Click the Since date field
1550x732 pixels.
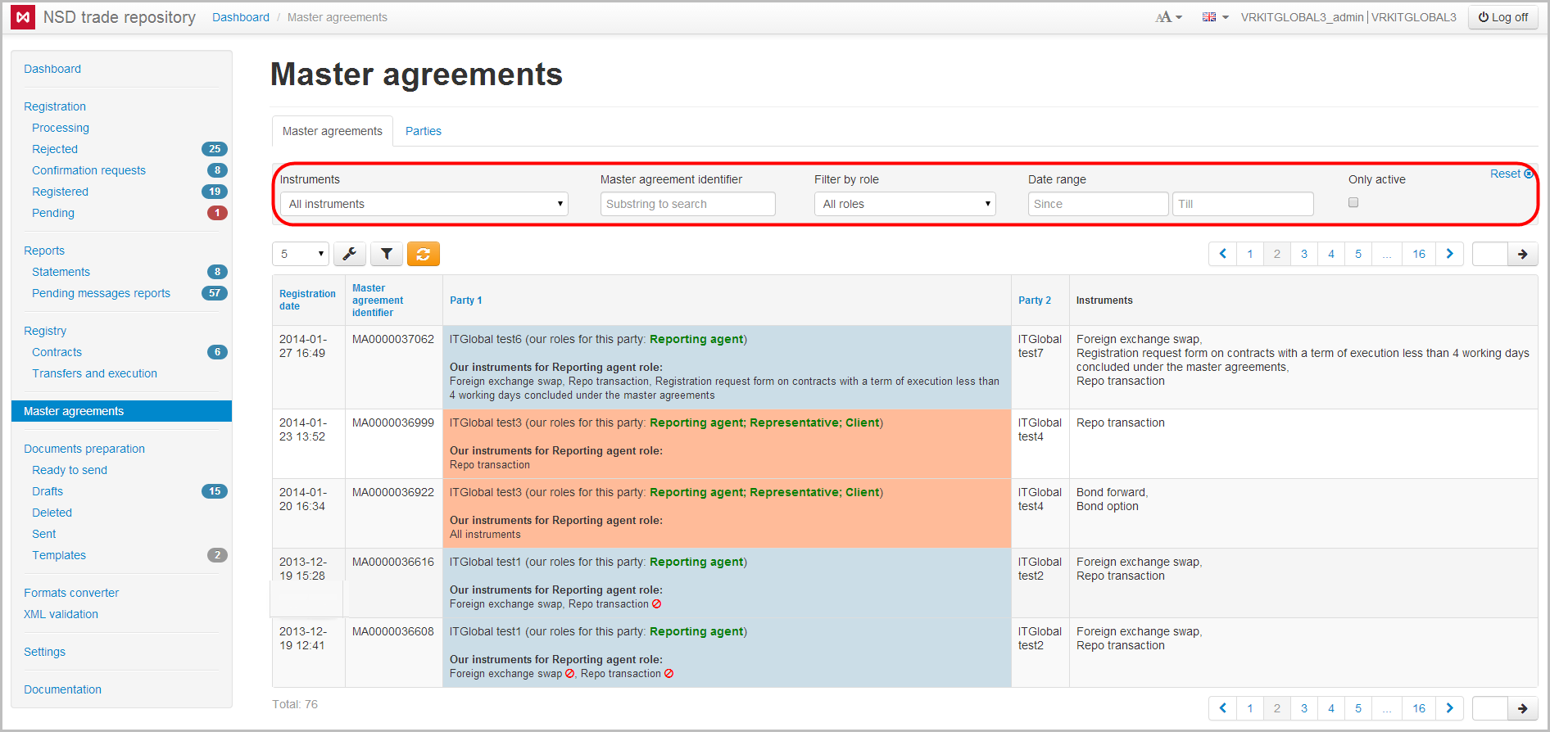(1097, 204)
